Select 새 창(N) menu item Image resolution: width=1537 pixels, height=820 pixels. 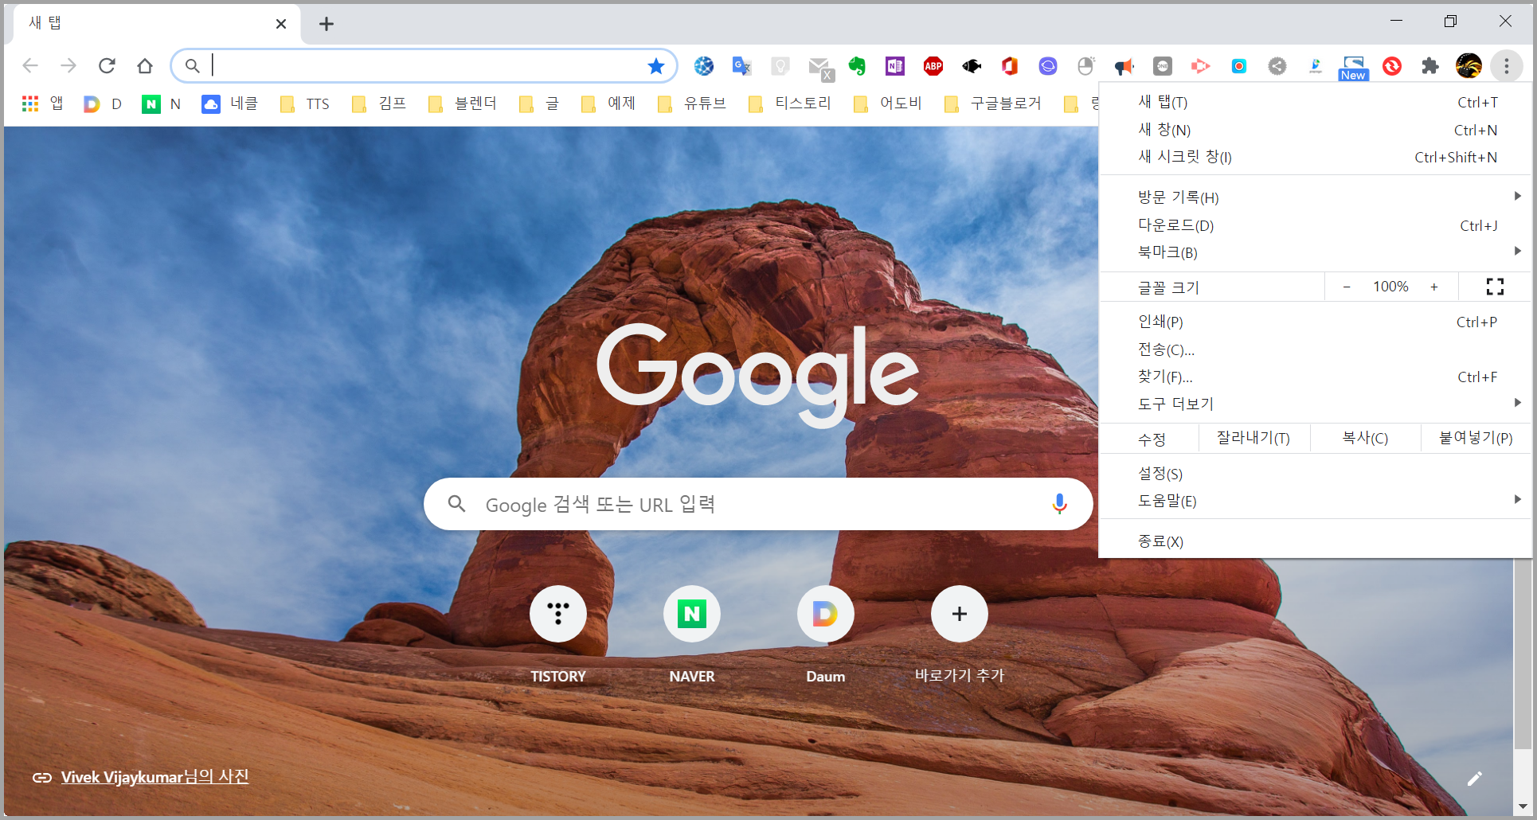coord(1315,130)
